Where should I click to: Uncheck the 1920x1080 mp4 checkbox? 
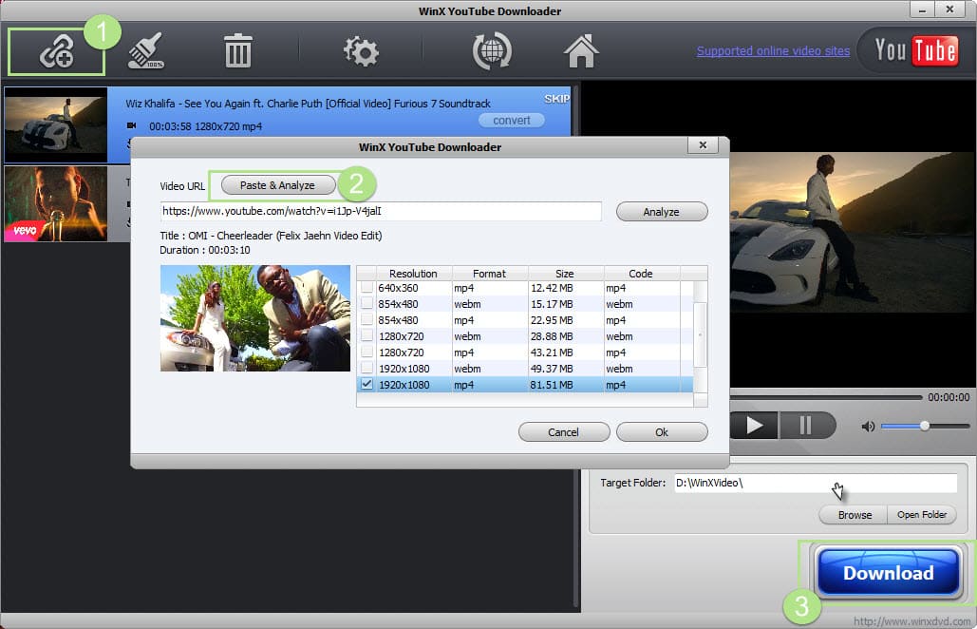[x=367, y=384]
